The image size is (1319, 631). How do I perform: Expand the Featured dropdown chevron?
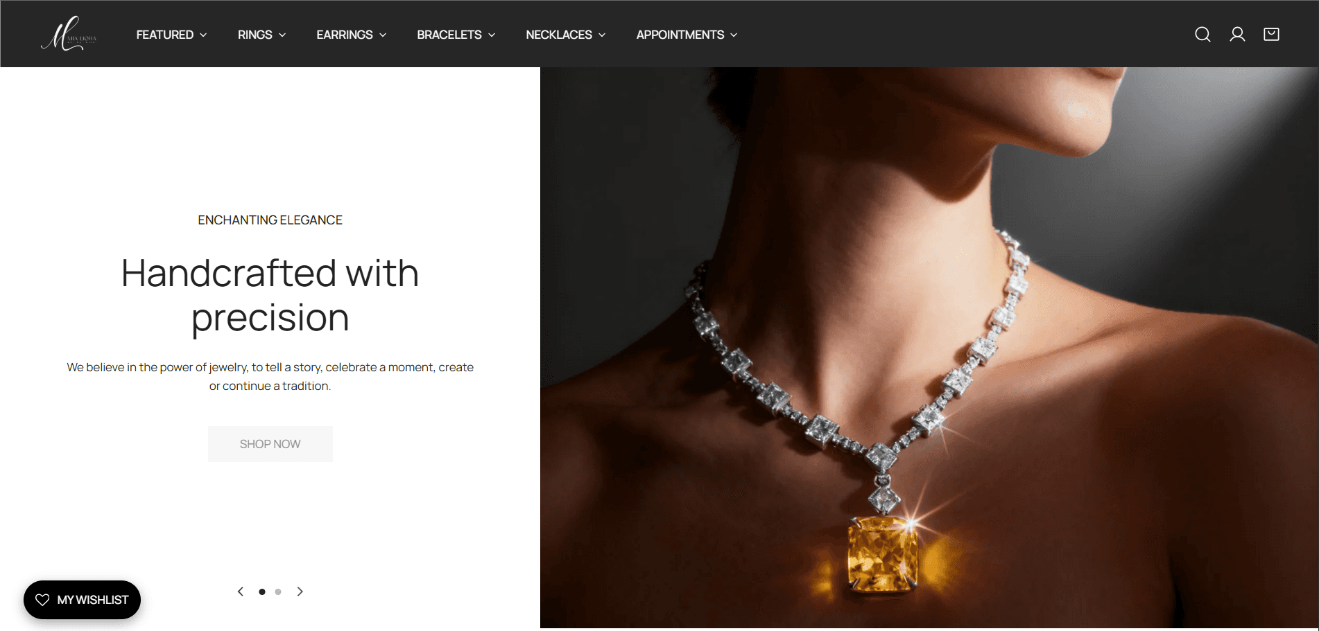[203, 35]
